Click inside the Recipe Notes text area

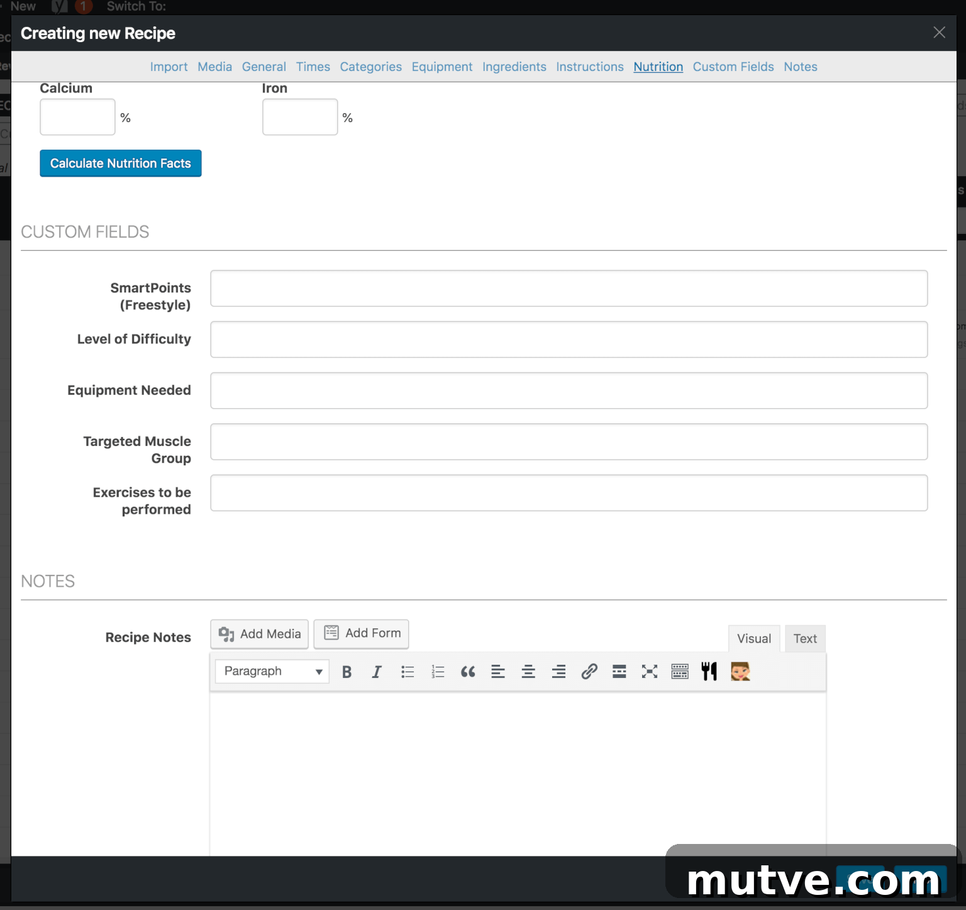click(x=518, y=774)
